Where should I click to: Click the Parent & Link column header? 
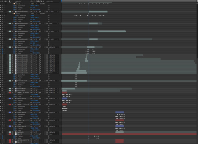(x=49, y=1)
